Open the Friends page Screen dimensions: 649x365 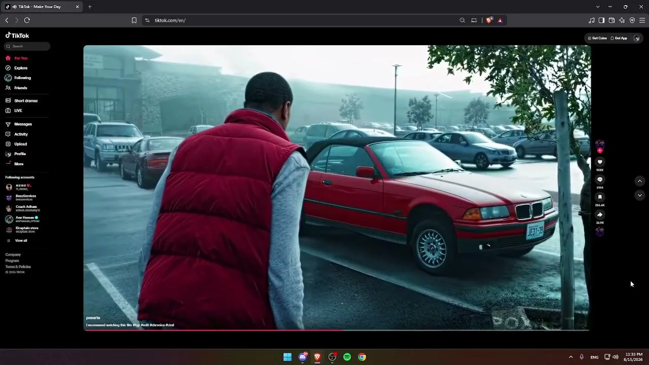click(16, 88)
